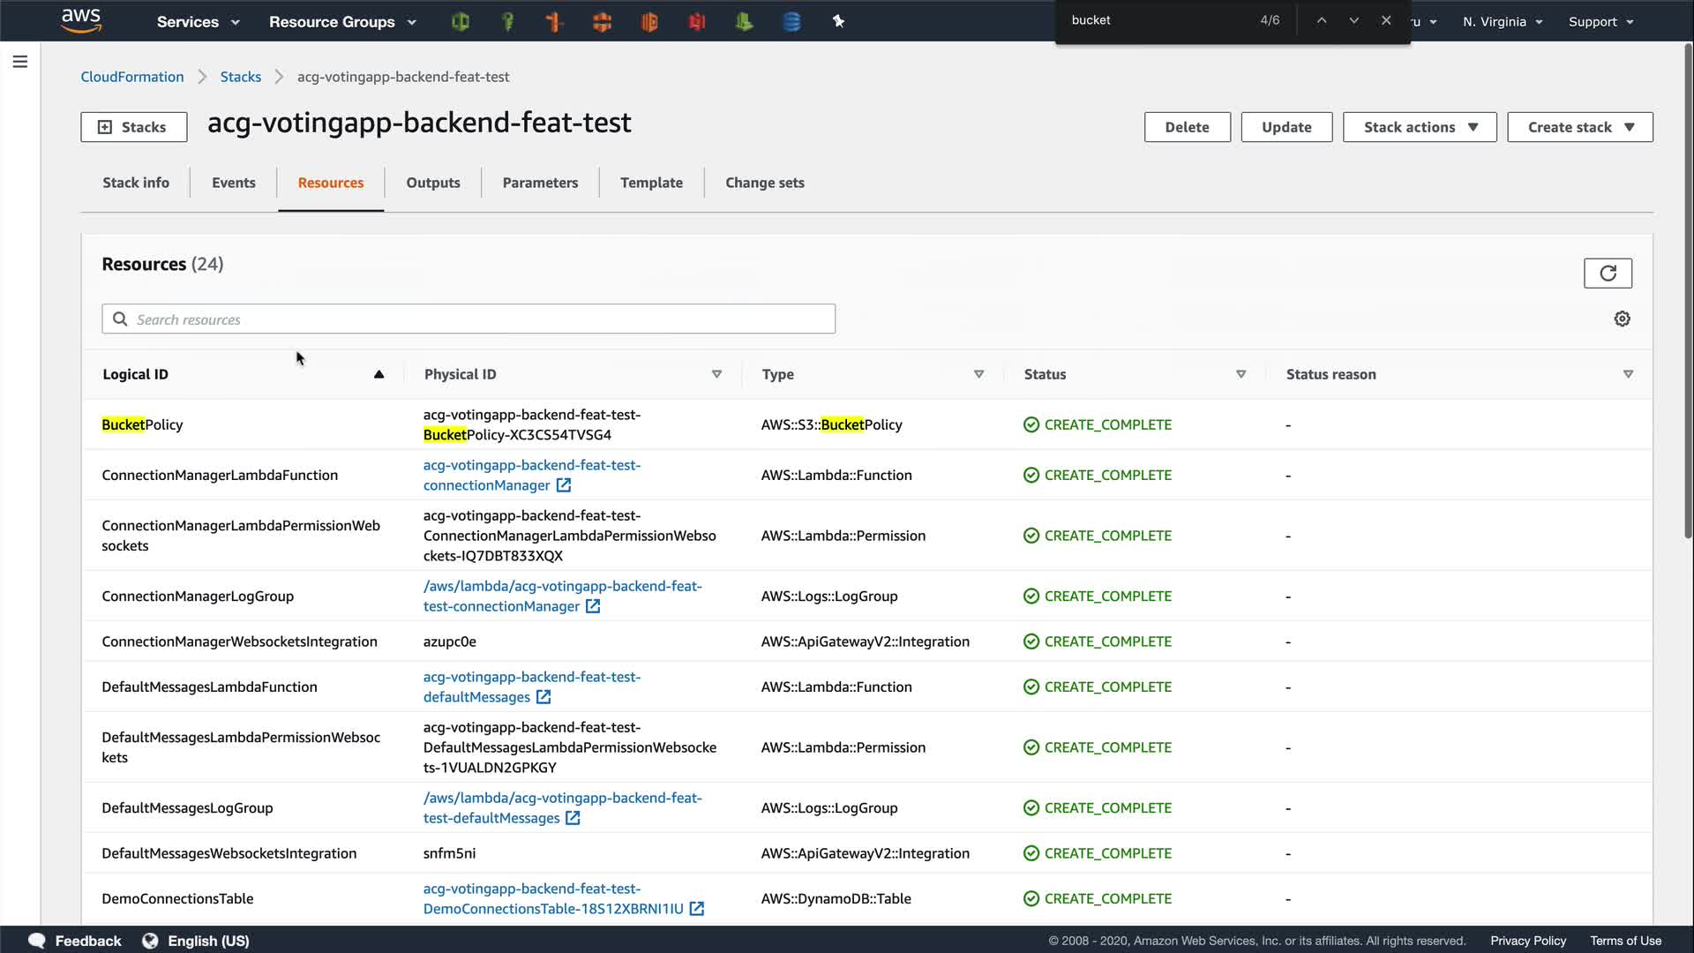Open the green key IAM shortcut

(507, 22)
